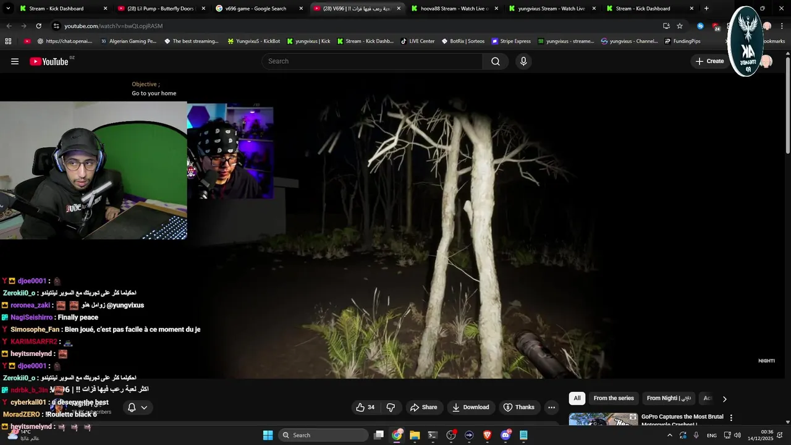Switch ENG input language in tray
791x445 pixels.
pos(712,435)
